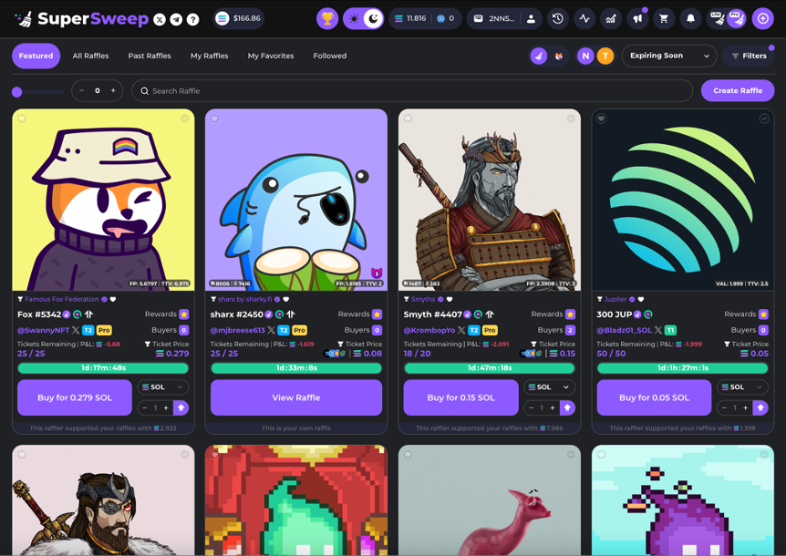Screen dimensions: 786x556
Task: Open the analytics chart icon
Action: click(x=611, y=18)
